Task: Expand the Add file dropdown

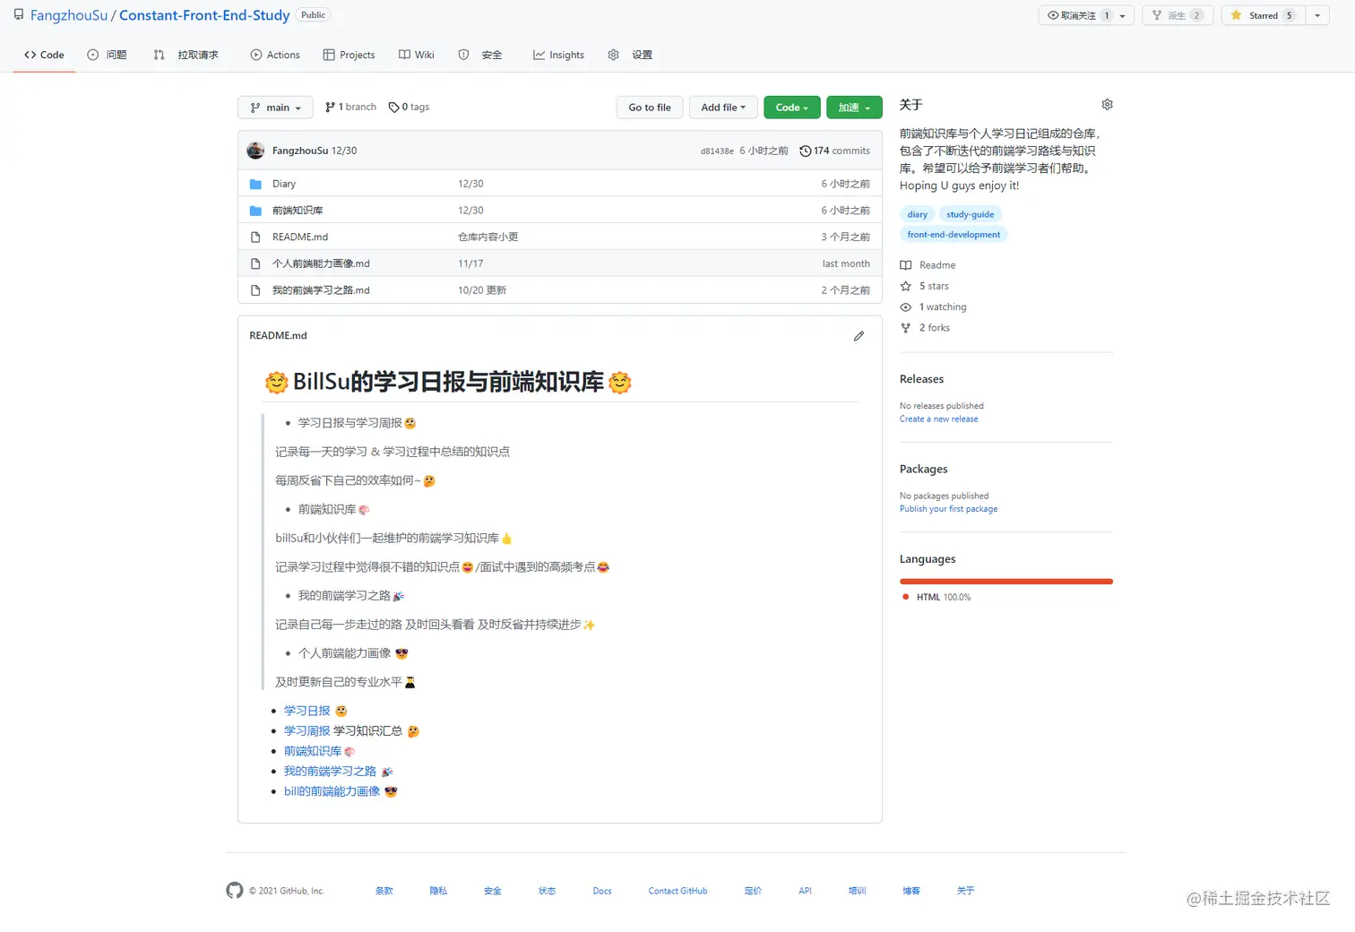Action: pyautogui.click(x=723, y=108)
